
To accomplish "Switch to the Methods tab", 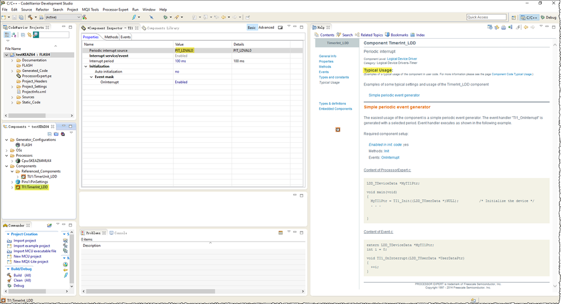I will [x=111, y=37].
